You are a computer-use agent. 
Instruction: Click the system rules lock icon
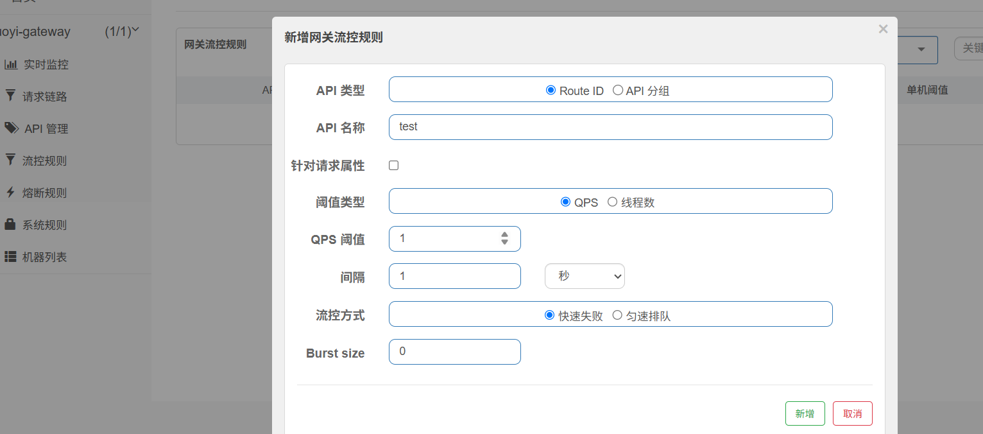point(10,224)
